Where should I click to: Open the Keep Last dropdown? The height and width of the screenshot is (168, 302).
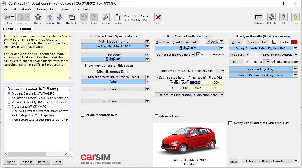[239, 55]
